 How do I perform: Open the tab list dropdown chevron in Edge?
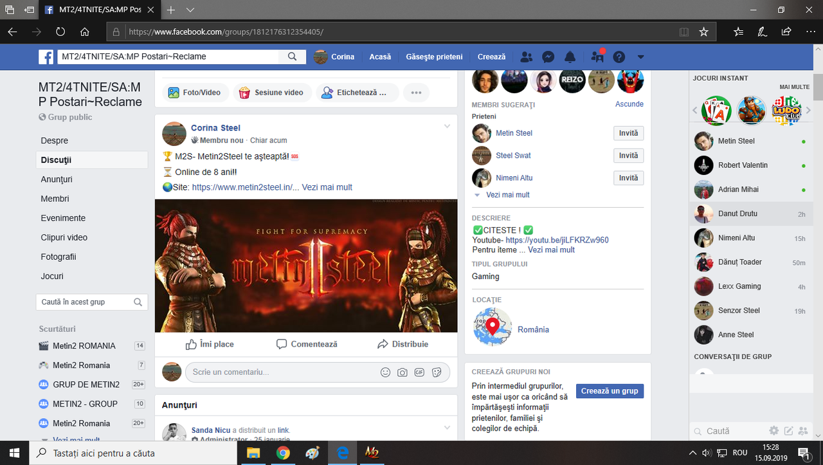(x=190, y=10)
